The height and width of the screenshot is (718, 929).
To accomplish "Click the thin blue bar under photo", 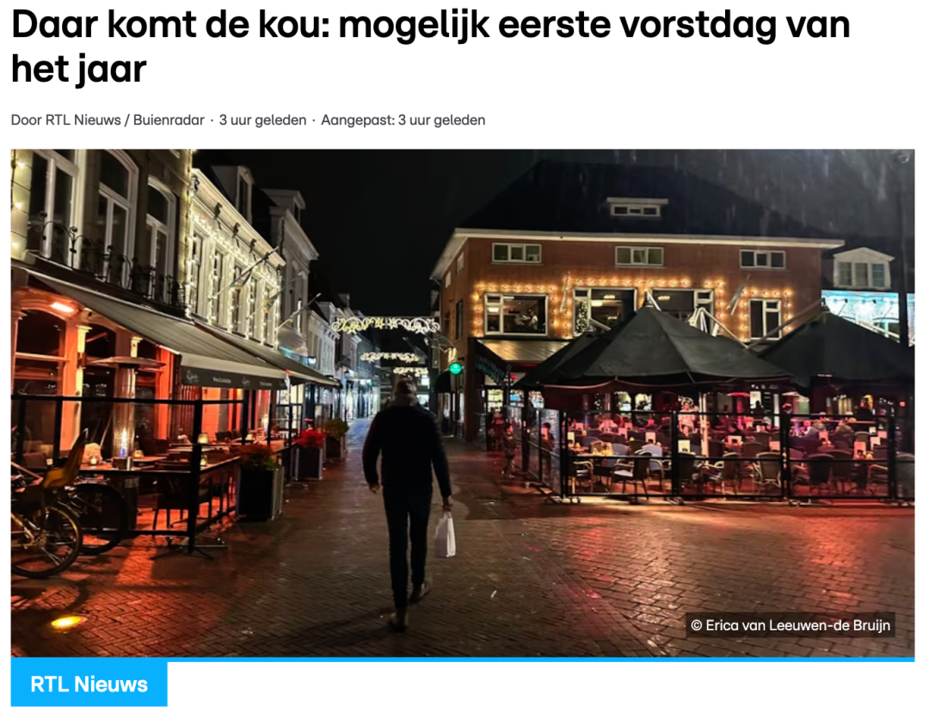I will 463,660.
